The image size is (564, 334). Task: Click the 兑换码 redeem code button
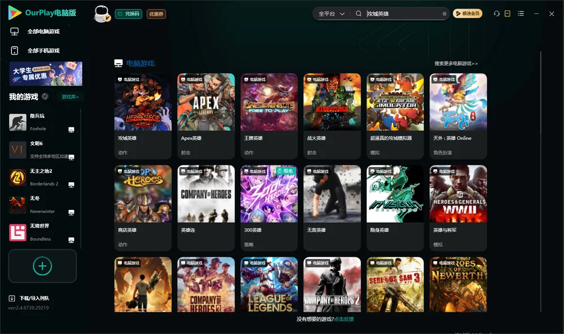[x=129, y=14]
